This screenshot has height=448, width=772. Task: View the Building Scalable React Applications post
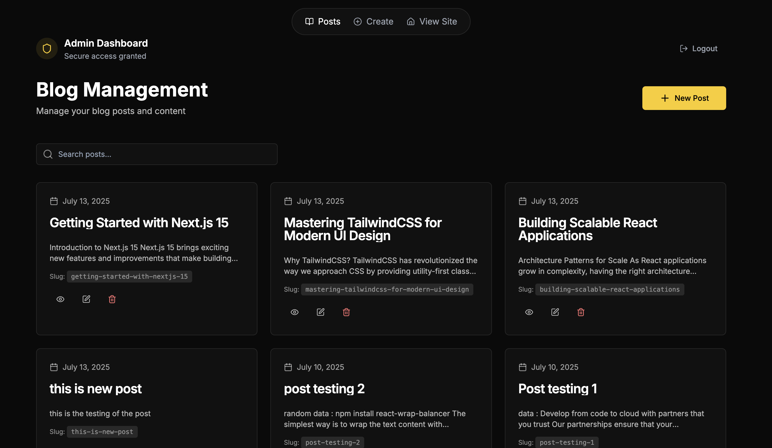(529, 312)
